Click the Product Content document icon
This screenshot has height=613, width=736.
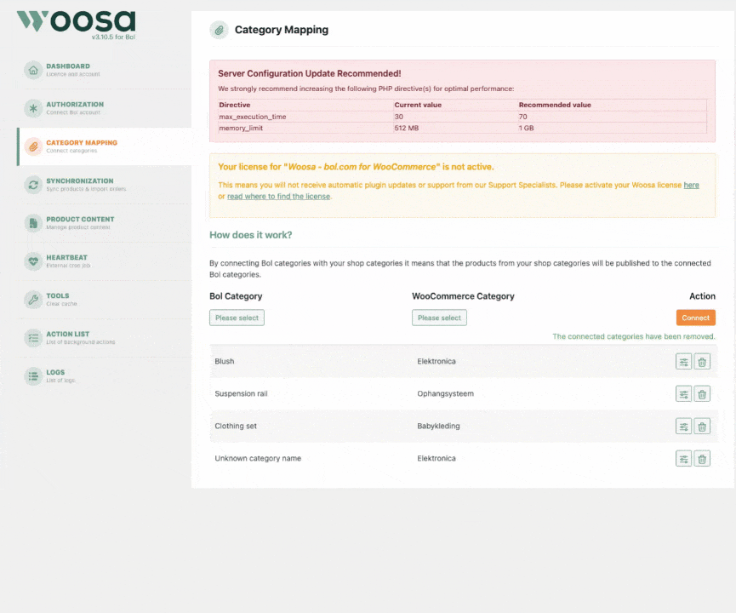click(33, 223)
